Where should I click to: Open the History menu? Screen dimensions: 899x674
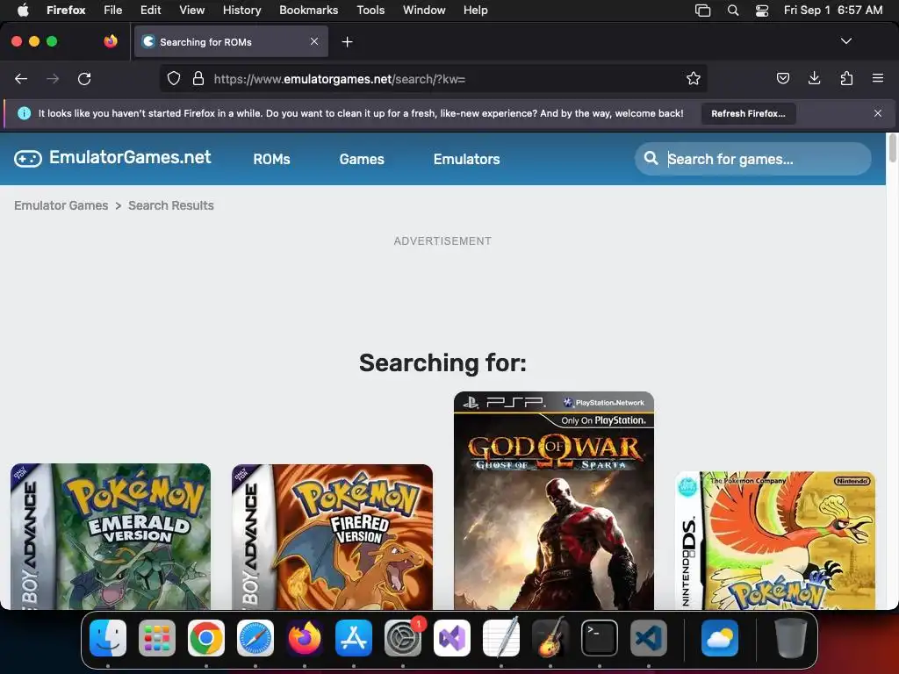click(x=242, y=10)
